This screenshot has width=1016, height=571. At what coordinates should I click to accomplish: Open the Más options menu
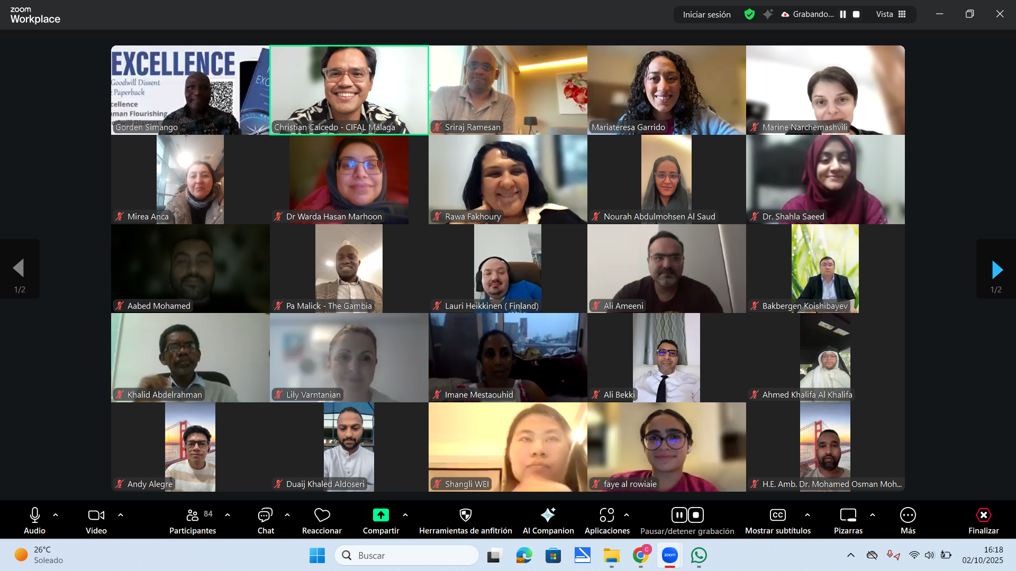908,515
